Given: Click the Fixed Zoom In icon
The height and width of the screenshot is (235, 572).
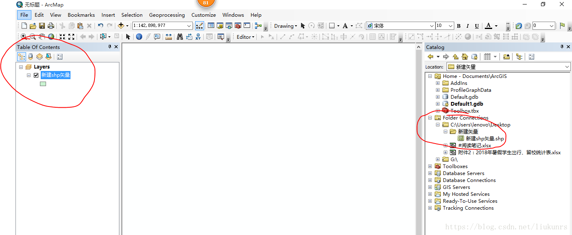Looking at the screenshot, I should click(62, 37).
